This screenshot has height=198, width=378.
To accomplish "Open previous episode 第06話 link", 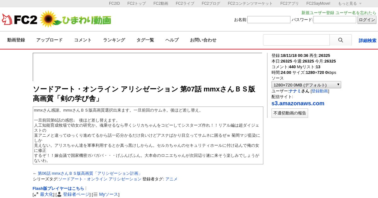I will tap(89, 173).
